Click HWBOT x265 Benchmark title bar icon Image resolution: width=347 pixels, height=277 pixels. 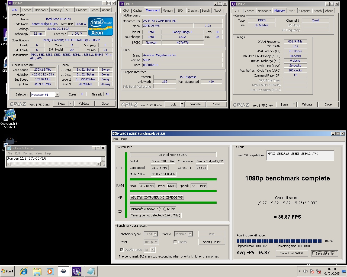pos(114,133)
